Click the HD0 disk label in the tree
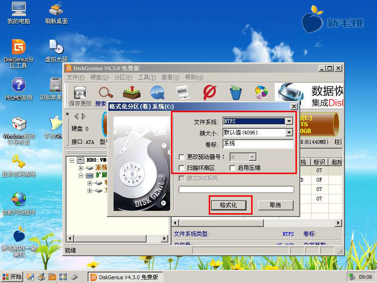 96,160
